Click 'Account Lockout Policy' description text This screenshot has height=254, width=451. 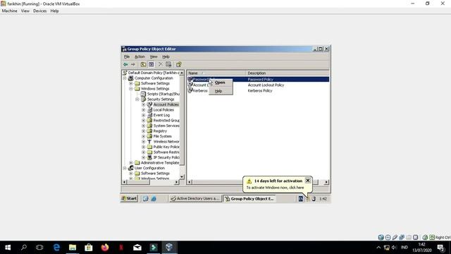(266, 85)
